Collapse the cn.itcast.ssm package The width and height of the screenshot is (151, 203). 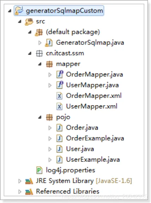click(x=30, y=53)
